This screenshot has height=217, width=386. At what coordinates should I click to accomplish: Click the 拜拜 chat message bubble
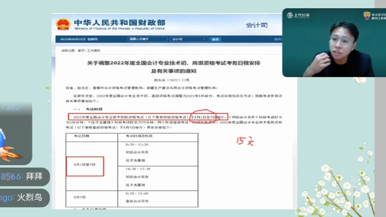tap(23, 177)
